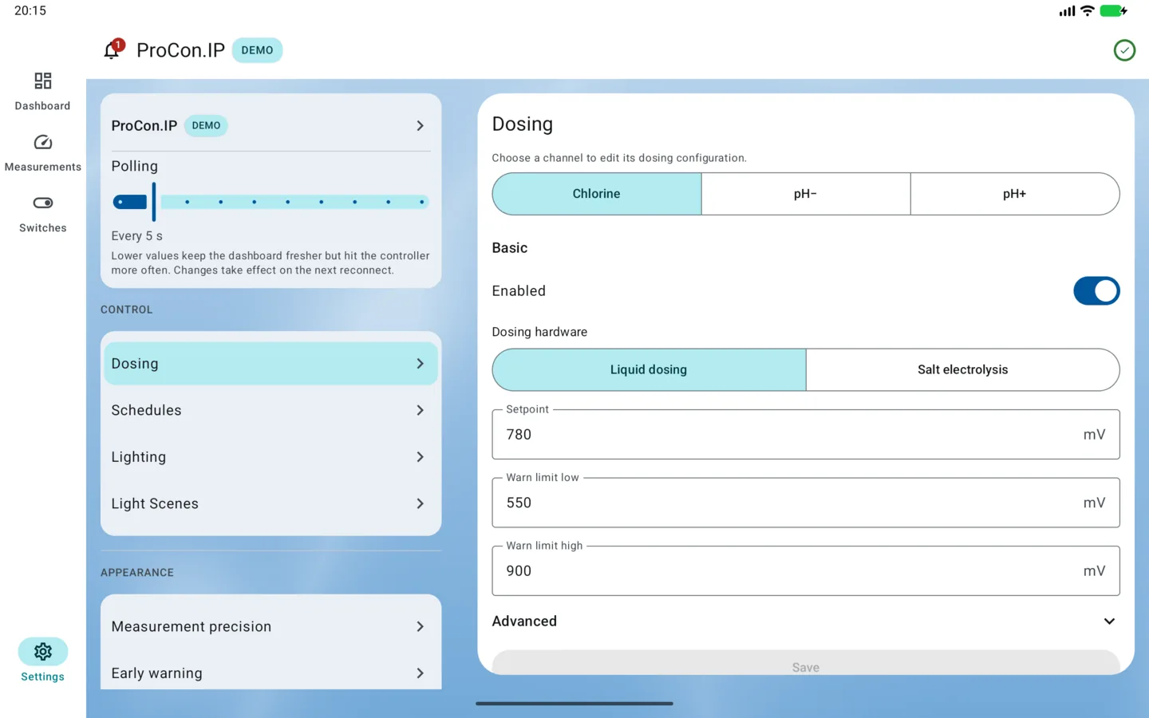Open Measurement precision settings
Image resolution: width=1149 pixels, height=718 pixels.
pyautogui.click(x=270, y=626)
